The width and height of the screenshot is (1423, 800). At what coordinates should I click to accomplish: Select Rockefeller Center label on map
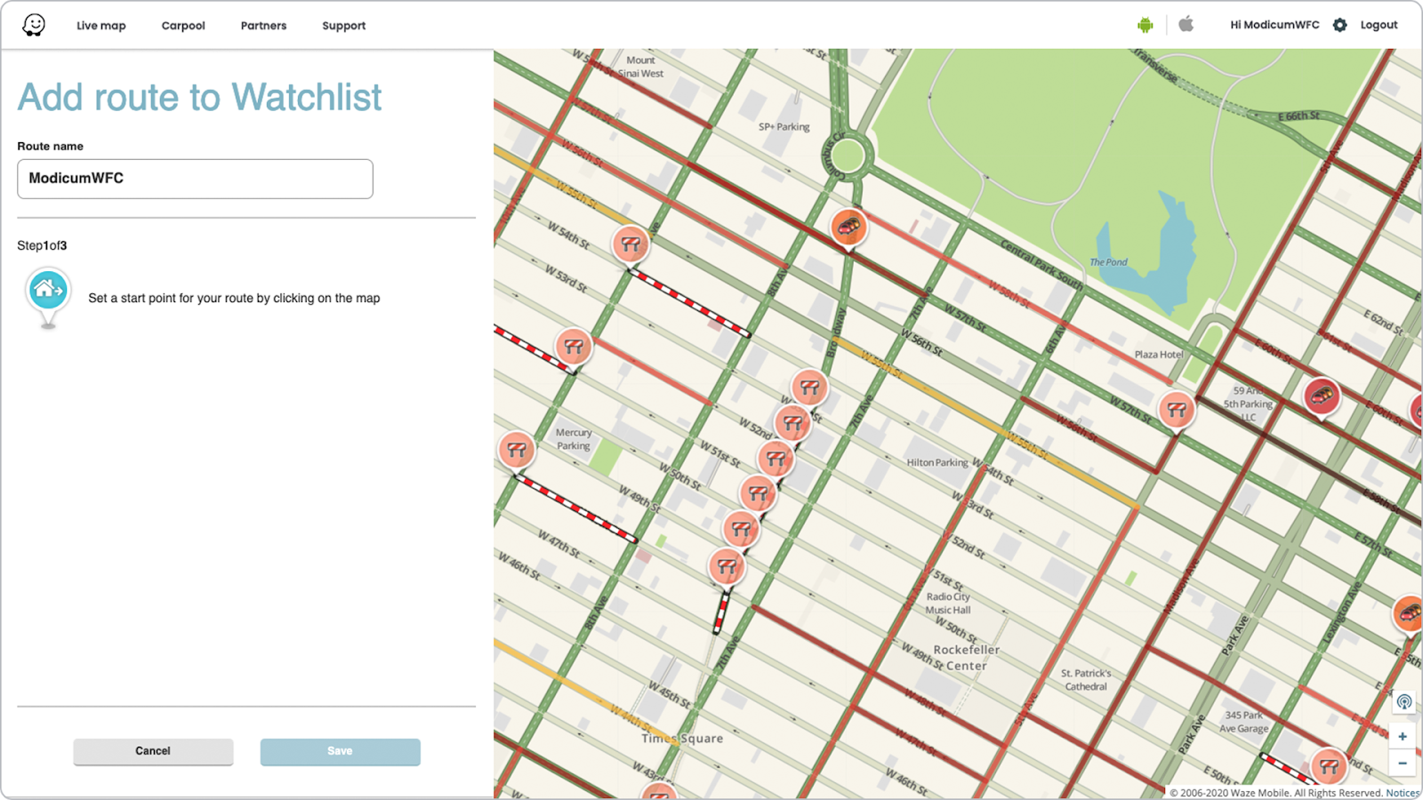click(966, 658)
